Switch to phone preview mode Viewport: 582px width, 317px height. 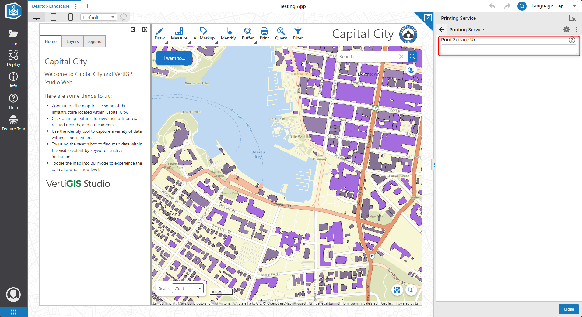coord(71,17)
